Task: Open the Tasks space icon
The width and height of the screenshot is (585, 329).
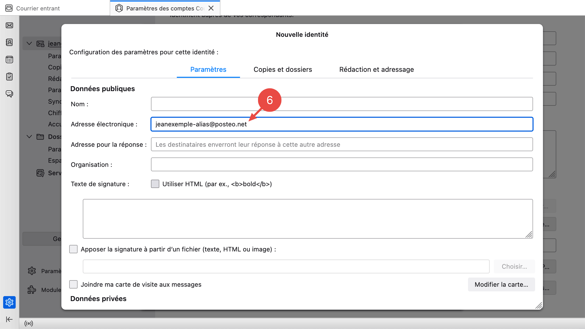Action: point(9,77)
